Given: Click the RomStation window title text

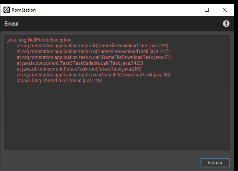Looking at the screenshot, I should pos(24,10).
